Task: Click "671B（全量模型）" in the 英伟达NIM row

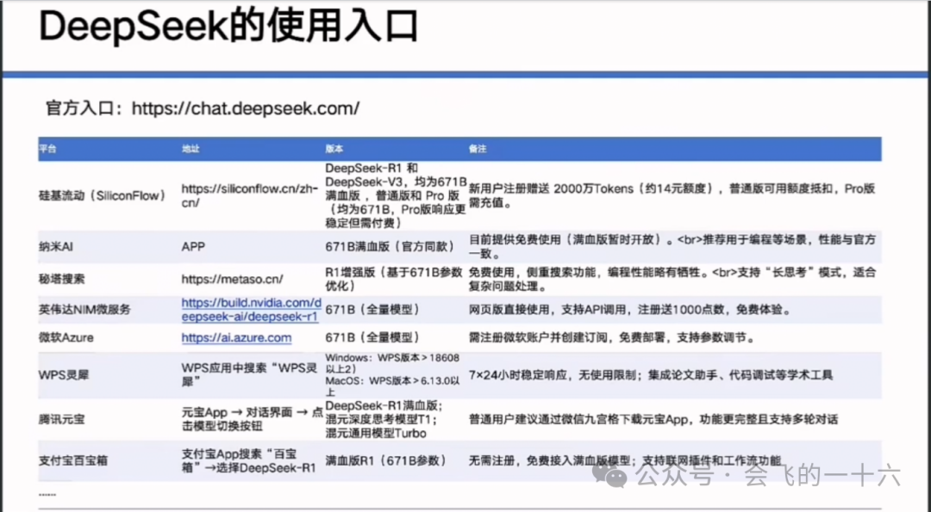Action: [x=373, y=309]
